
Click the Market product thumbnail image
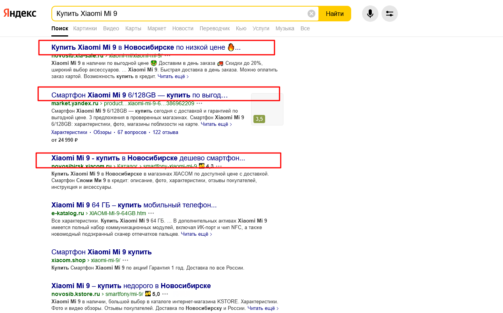click(x=267, y=109)
